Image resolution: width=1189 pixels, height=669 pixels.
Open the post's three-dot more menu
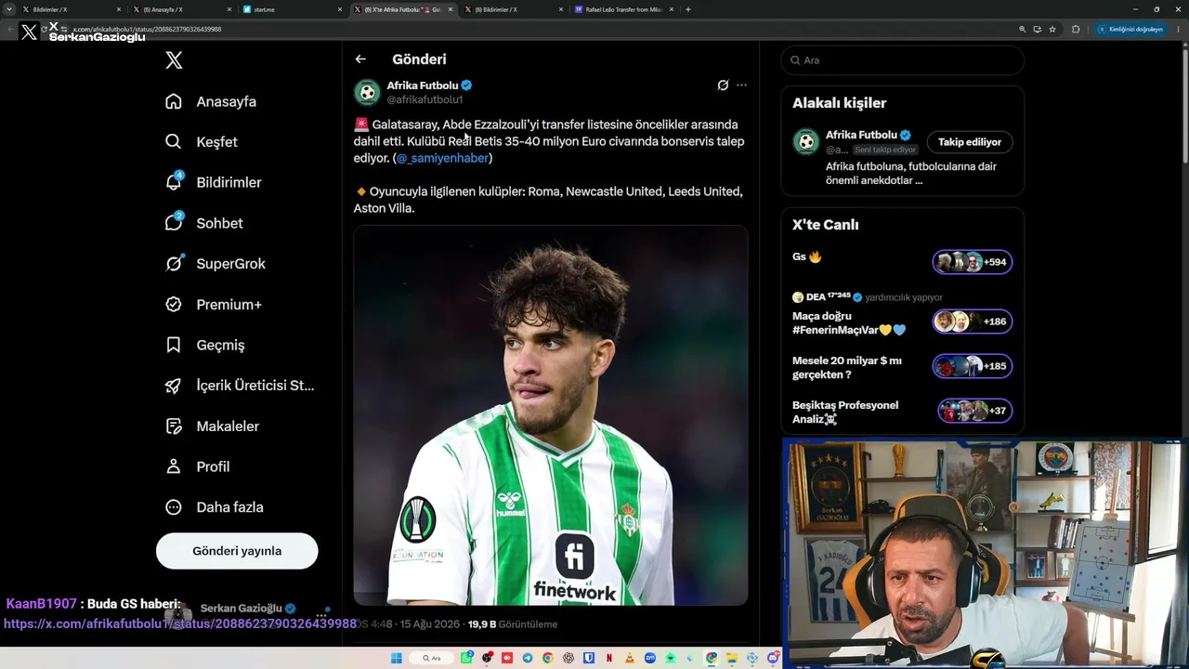point(741,85)
